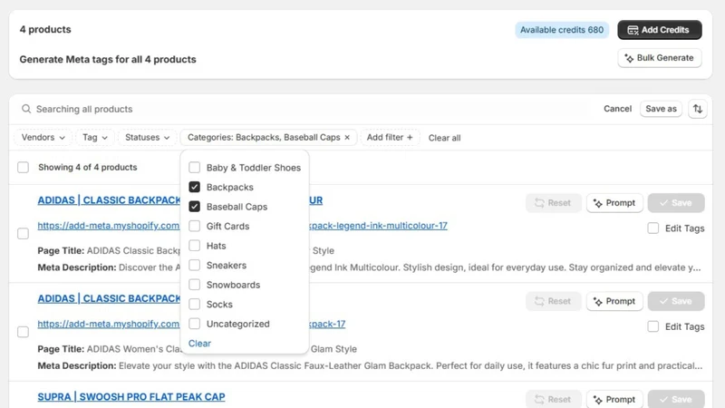Open the SUPRA SWOOSH PRO FLAT PEAK CAP link
This screenshot has width=725, height=408.
pyautogui.click(x=131, y=397)
